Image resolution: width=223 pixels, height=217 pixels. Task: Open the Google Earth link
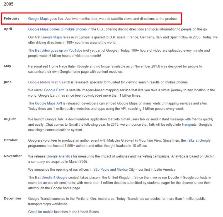click(54, 90)
